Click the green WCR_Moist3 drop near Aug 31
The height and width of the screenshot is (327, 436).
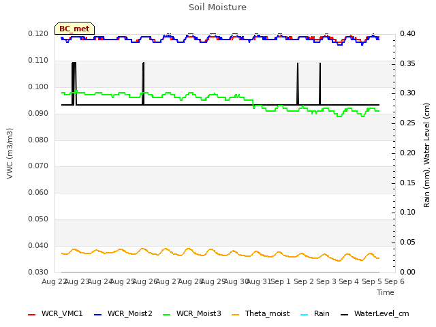pos(253,104)
